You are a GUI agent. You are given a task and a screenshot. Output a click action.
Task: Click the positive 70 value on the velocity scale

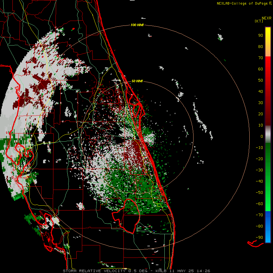[261, 58]
